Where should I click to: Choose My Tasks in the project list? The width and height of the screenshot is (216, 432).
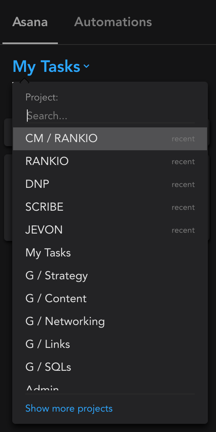click(x=110, y=253)
